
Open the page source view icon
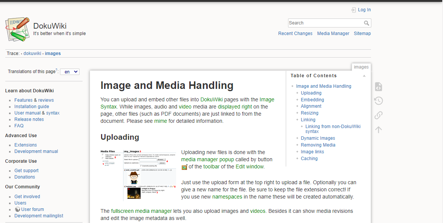click(378, 86)
